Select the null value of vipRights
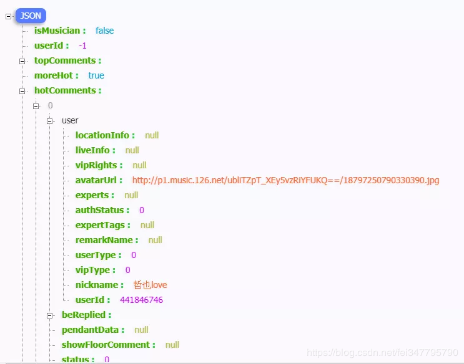 139,165
